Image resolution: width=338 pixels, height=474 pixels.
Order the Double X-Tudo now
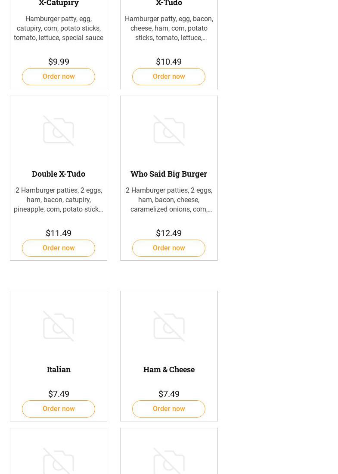point(59,248)
